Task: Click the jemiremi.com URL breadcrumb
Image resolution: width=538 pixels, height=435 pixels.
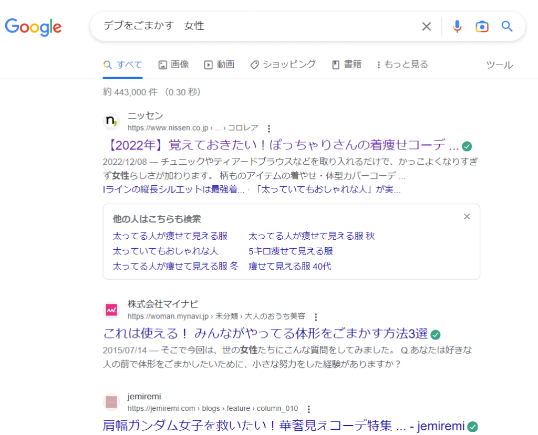Action: (x=213, y=409)
